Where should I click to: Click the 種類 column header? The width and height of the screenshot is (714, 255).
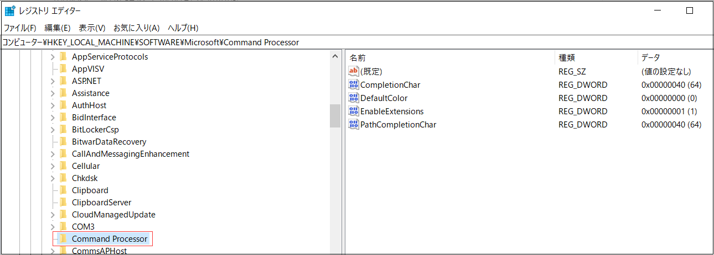(x=567, y=58)
